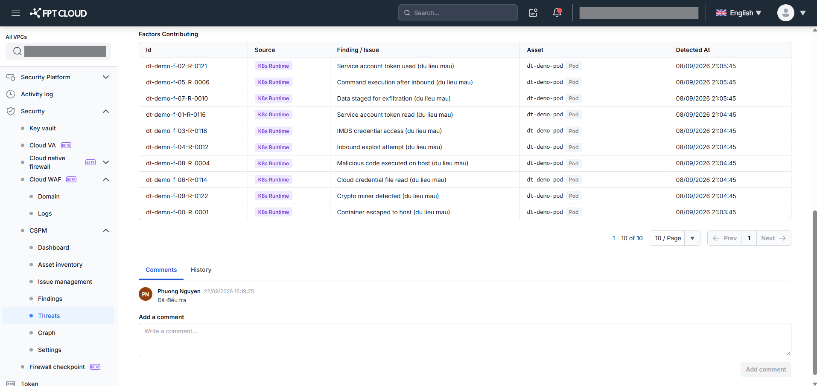Switch to the History tab
The width and height of the screenshot is (817, 386).
click(x=201, y=270)
